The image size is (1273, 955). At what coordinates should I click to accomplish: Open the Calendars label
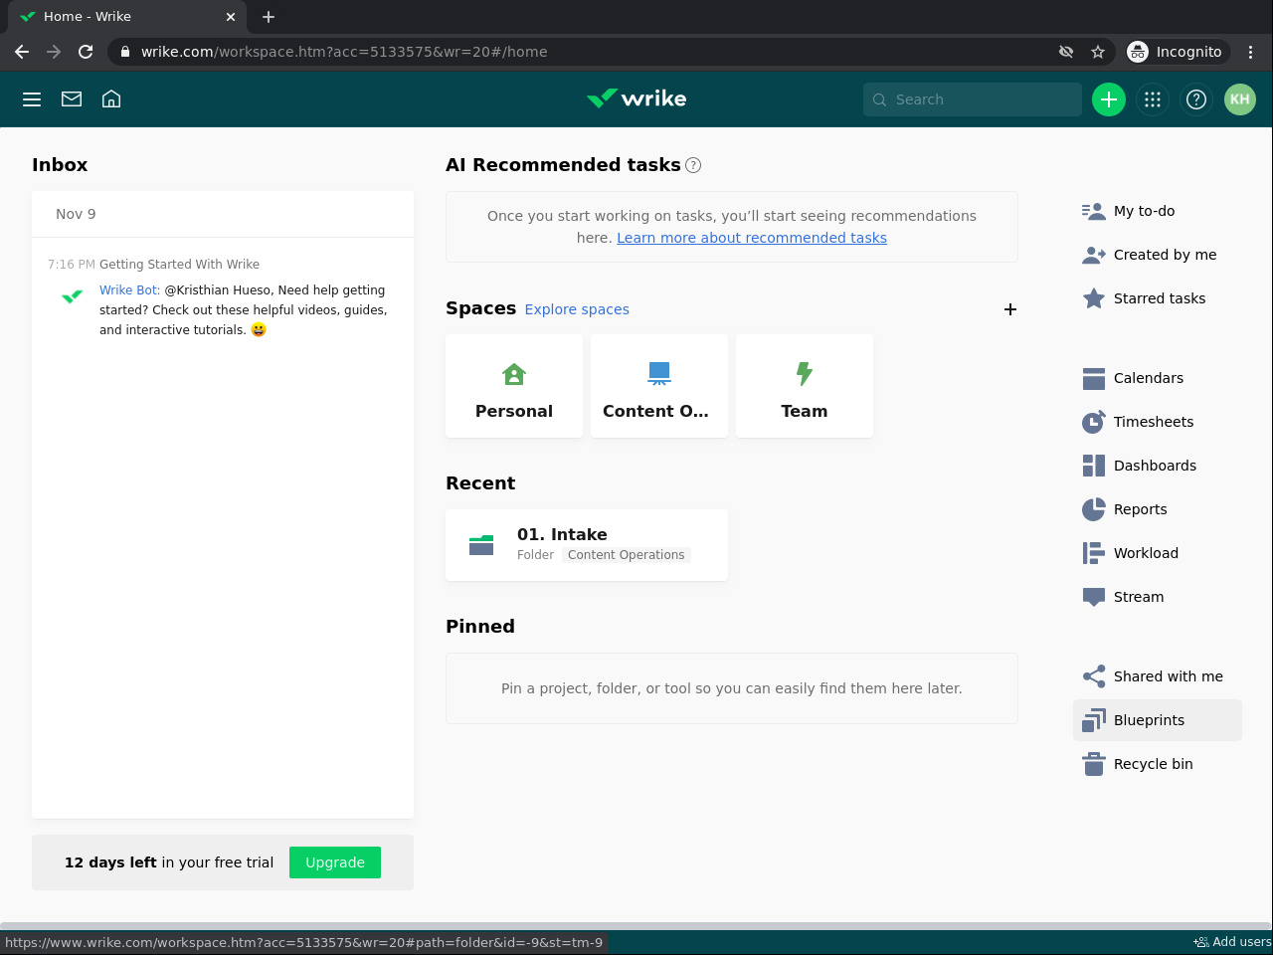click(1149, 378)
